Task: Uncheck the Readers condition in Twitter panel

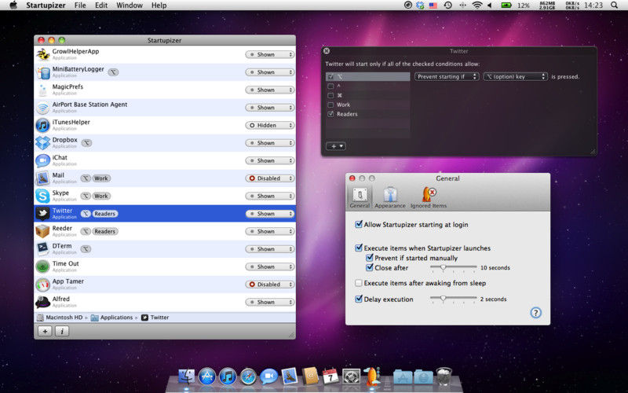Action: click(330, 114)
